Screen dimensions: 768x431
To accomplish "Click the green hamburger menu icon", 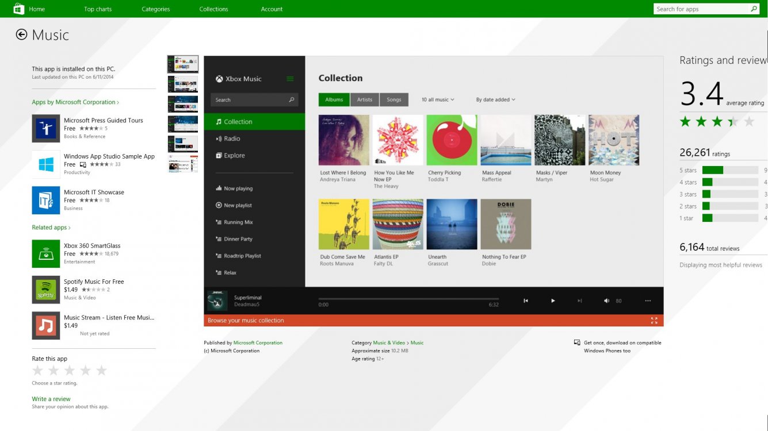I will click(290, 79).
